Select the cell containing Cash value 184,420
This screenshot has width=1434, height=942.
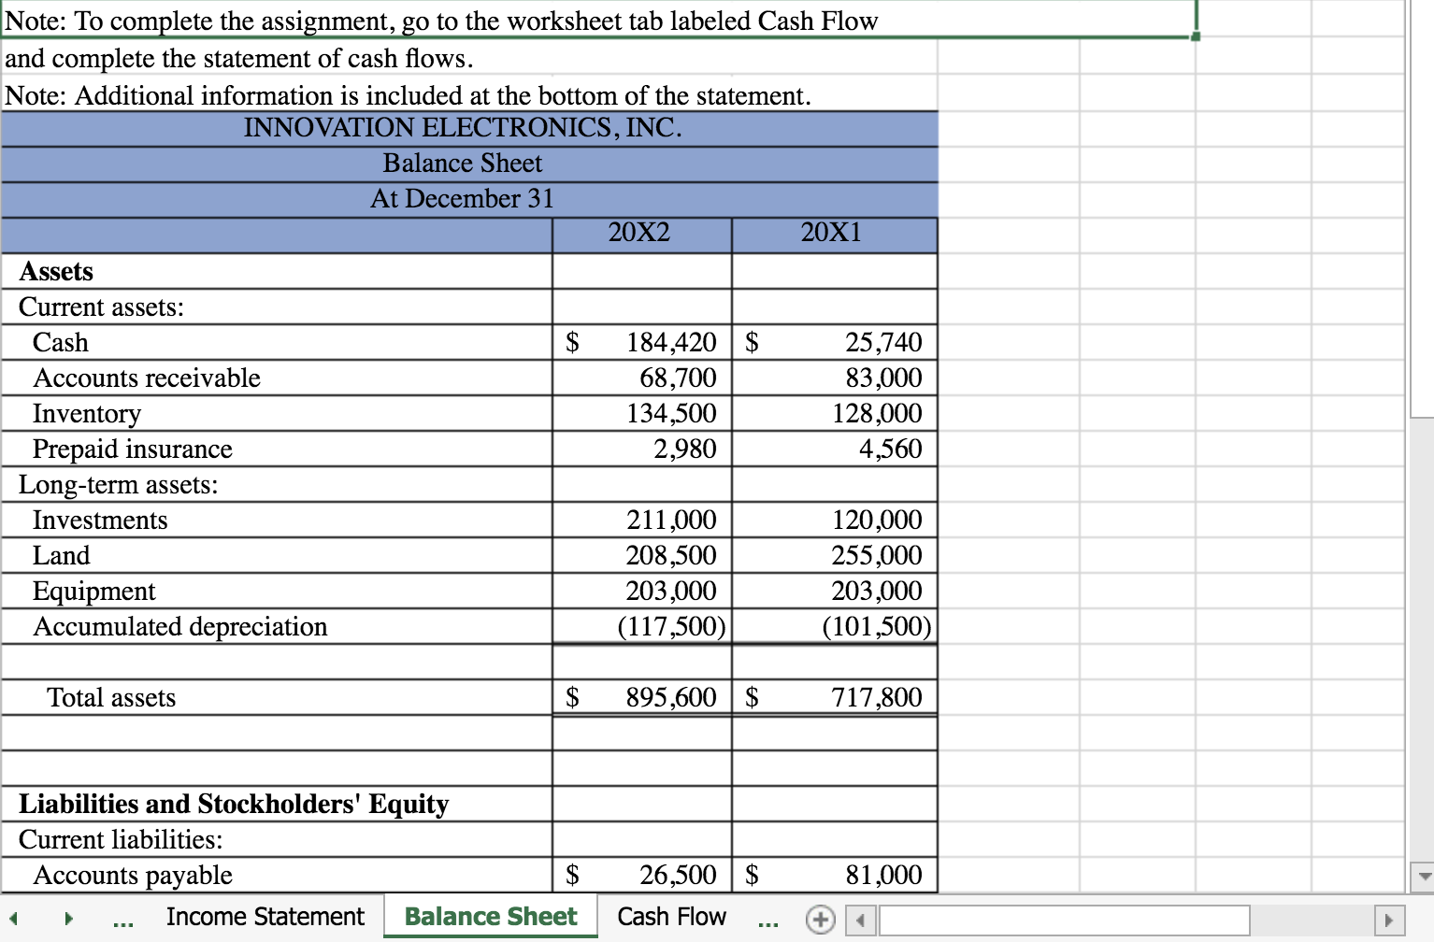[640, 342]
